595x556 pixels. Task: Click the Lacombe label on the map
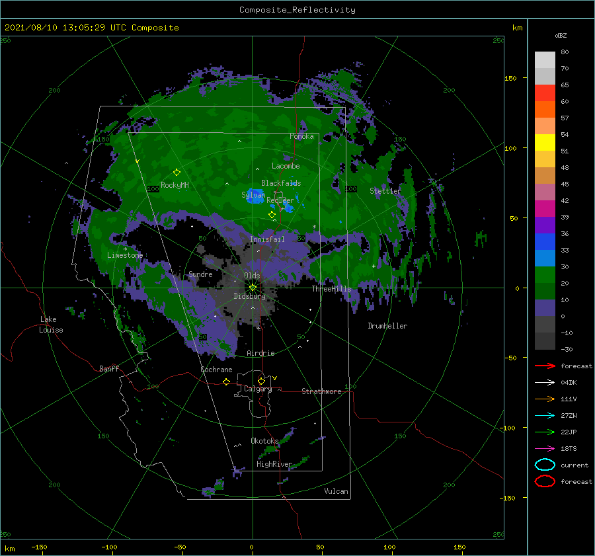pos(286,166)
